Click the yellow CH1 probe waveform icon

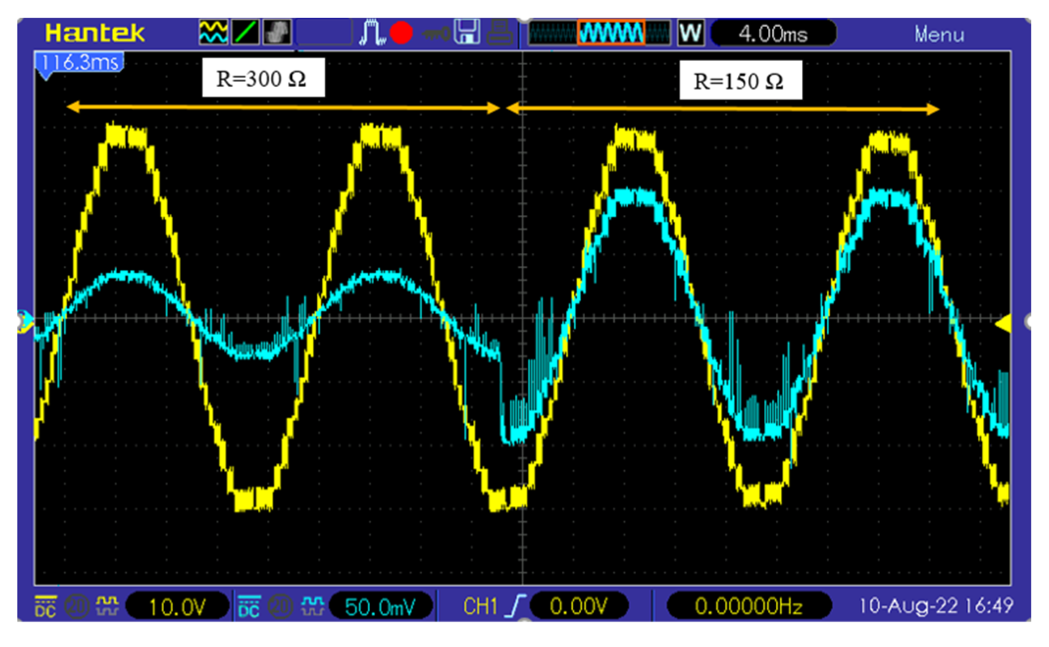tap(107, 606)
